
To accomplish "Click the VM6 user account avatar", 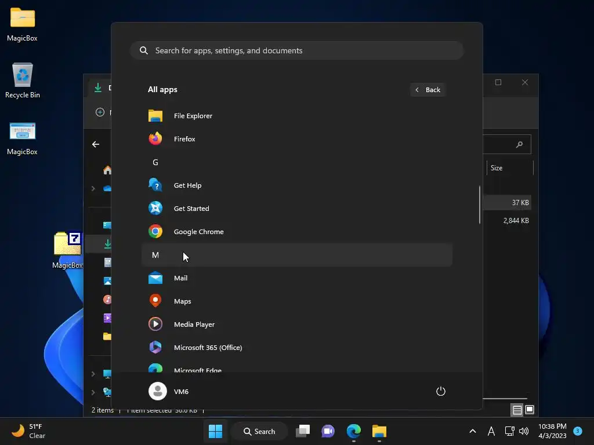I will [158, 391].
